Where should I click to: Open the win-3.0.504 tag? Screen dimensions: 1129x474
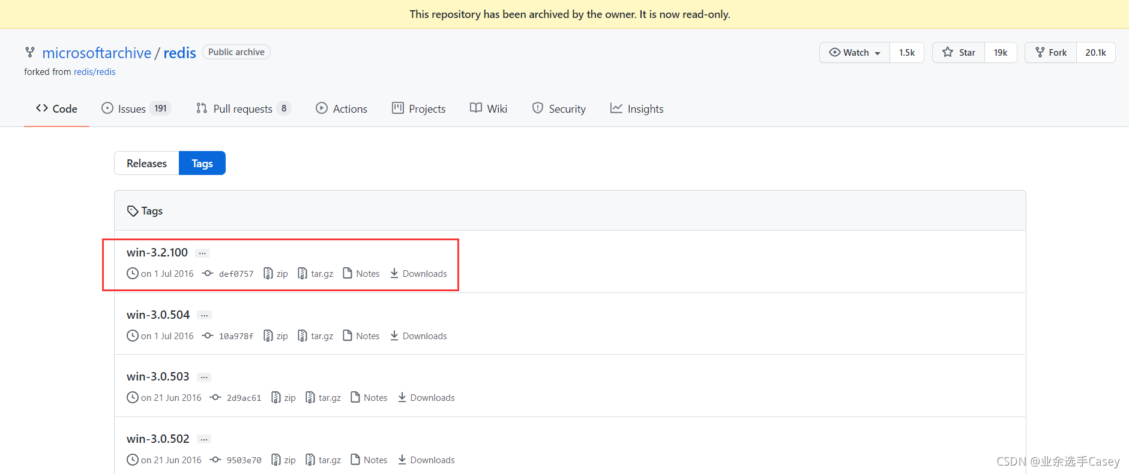(x=158, y=315)
